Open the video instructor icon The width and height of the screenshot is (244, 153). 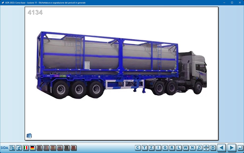[x=19, y=148]
